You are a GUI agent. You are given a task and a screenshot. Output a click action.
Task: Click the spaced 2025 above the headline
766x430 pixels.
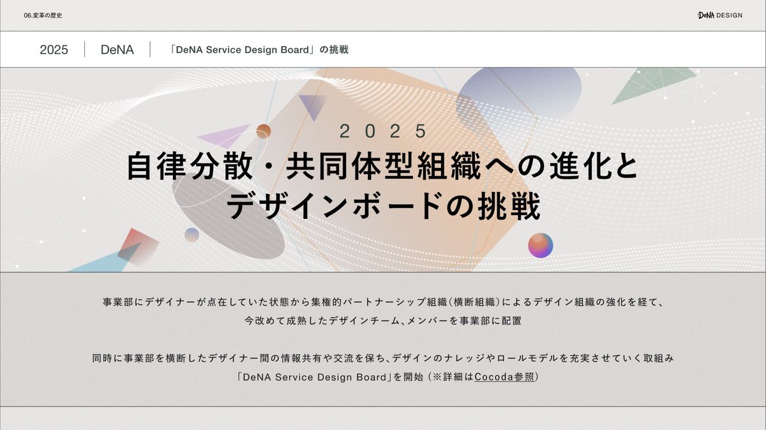(x=382, y=131)
